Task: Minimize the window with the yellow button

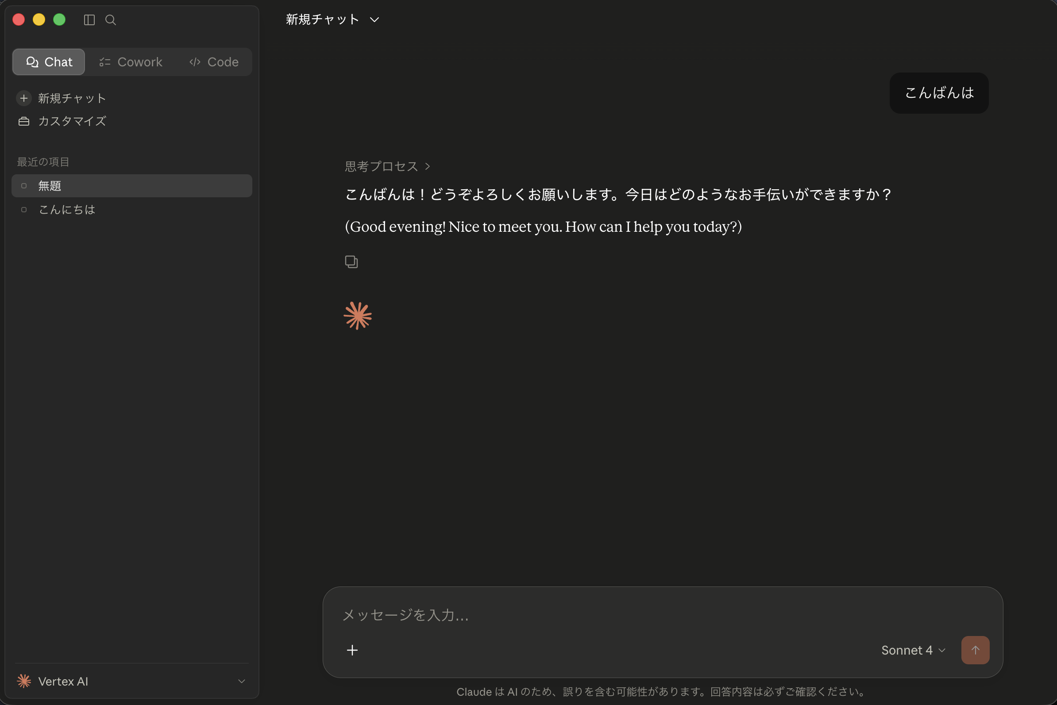Action: click(x=39, y=20)
